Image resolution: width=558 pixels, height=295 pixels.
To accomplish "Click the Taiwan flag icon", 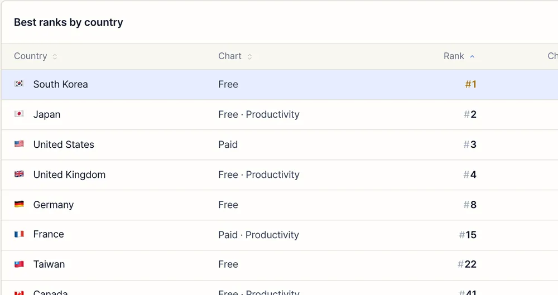I will pos(19,264).
